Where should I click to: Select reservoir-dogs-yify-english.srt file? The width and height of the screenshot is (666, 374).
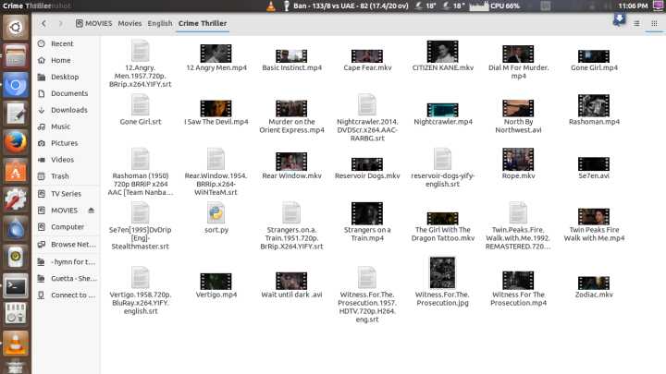tap(442, 168)
